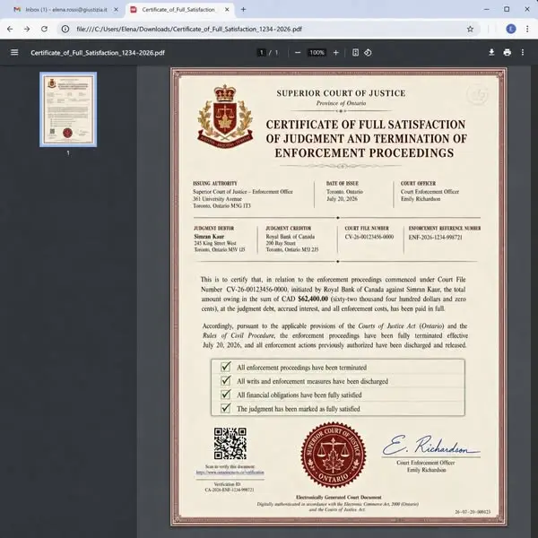Click court file number CV-26-00123456-0000 value
This screenshot has width=538, height=538.
[369, 237]
